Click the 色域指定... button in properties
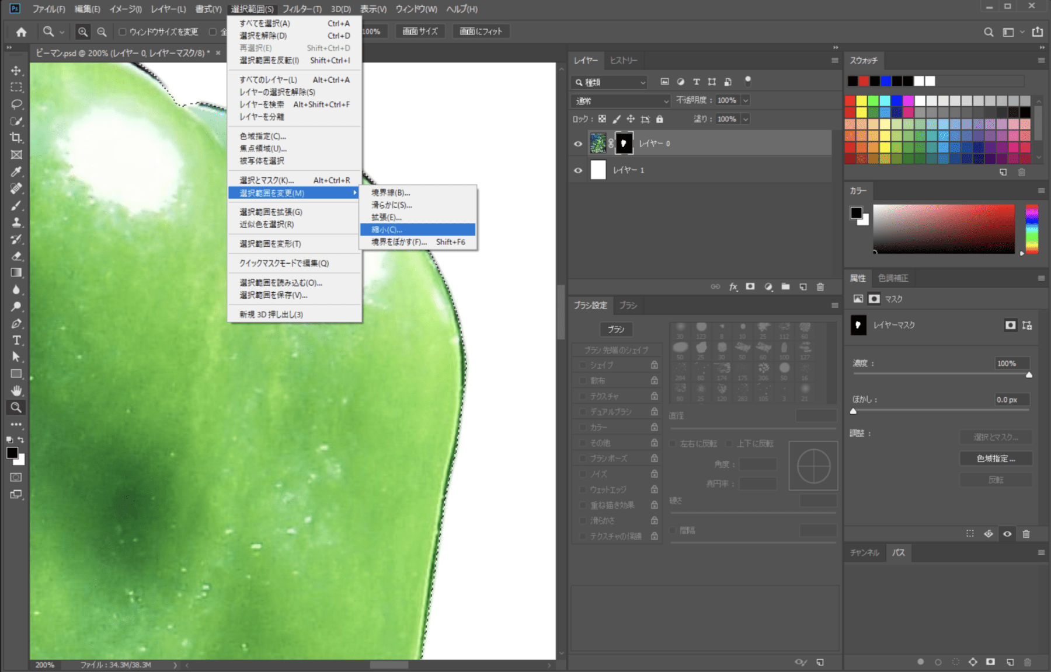 (996, 459)
